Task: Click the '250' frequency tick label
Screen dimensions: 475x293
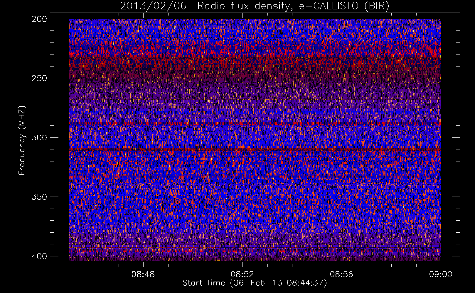Action: 39,78
